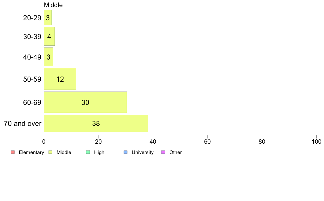Click the High green legend swatch
This screenshot has height=201, width=324.
click(88, 152)
